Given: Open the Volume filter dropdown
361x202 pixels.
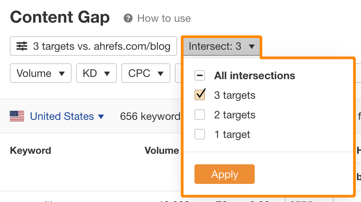Looking at the screenshot, I should [x=41, y=73].
